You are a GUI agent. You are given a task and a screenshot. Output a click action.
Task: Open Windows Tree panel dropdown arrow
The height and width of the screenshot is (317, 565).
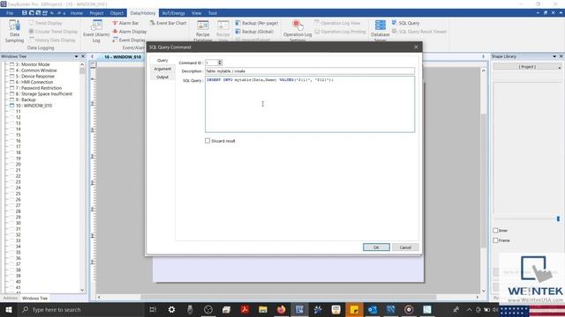76,56
